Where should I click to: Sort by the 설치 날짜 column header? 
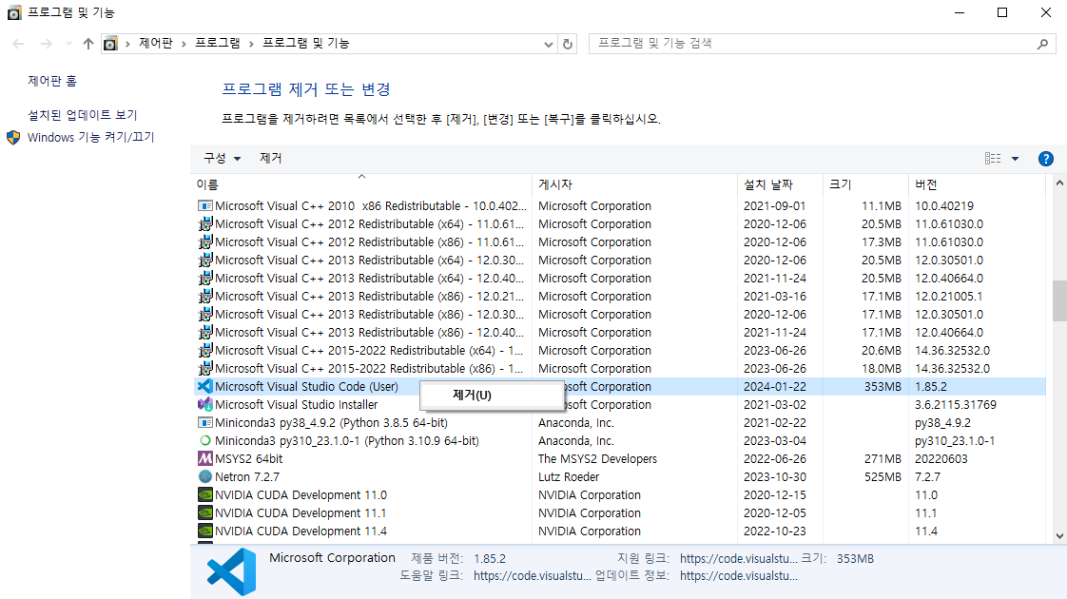point(780,184)
